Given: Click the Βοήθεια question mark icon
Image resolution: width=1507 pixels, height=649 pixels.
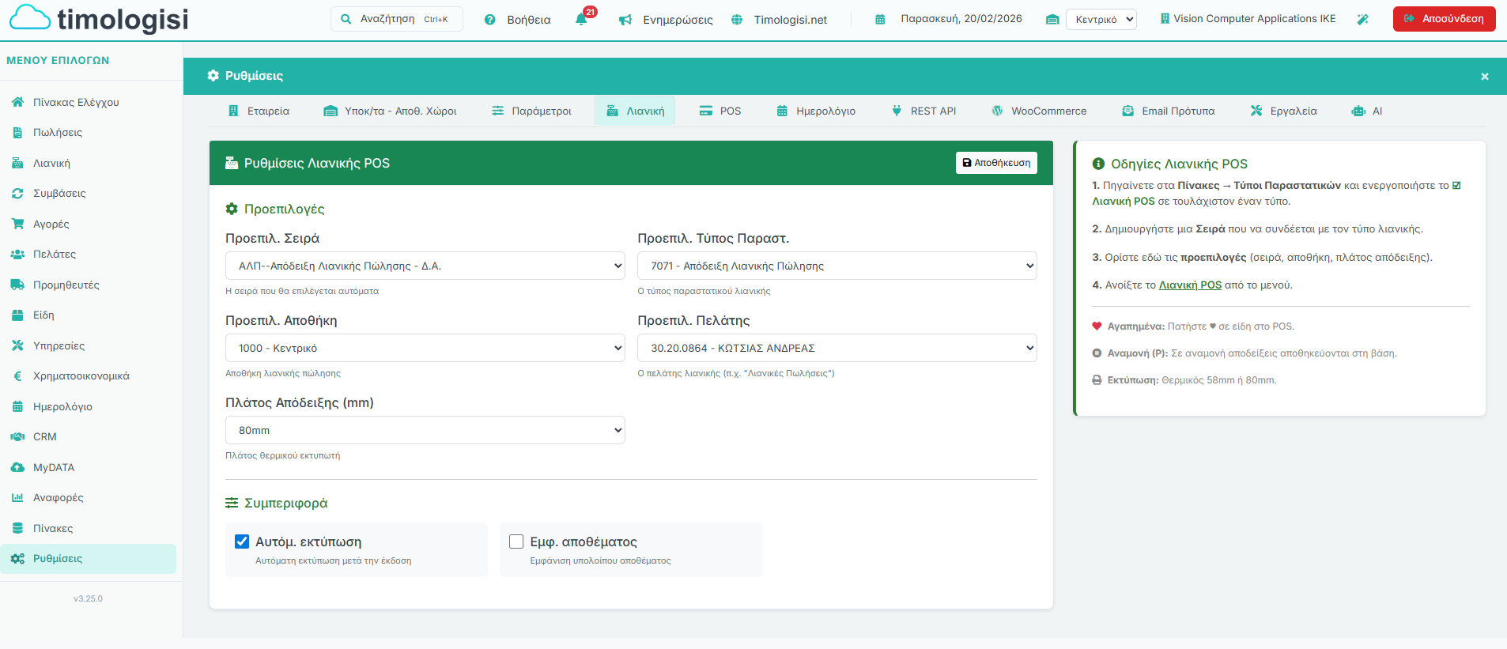Looking at the screenshot, I should (x=490, y=20).
